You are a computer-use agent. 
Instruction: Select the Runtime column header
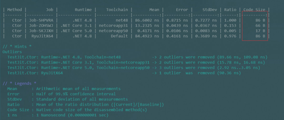(x=83, y=10)
